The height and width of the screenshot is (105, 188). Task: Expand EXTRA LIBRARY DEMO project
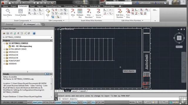(x=4, y=49)
